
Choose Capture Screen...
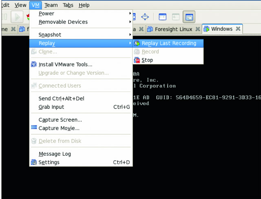click(x=81, y=120)
